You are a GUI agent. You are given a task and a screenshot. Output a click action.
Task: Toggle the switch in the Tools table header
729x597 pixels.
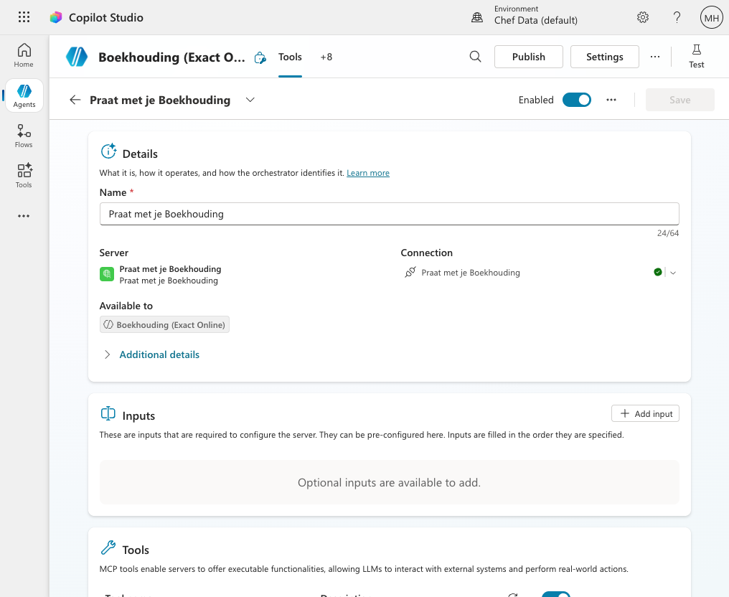556,594
